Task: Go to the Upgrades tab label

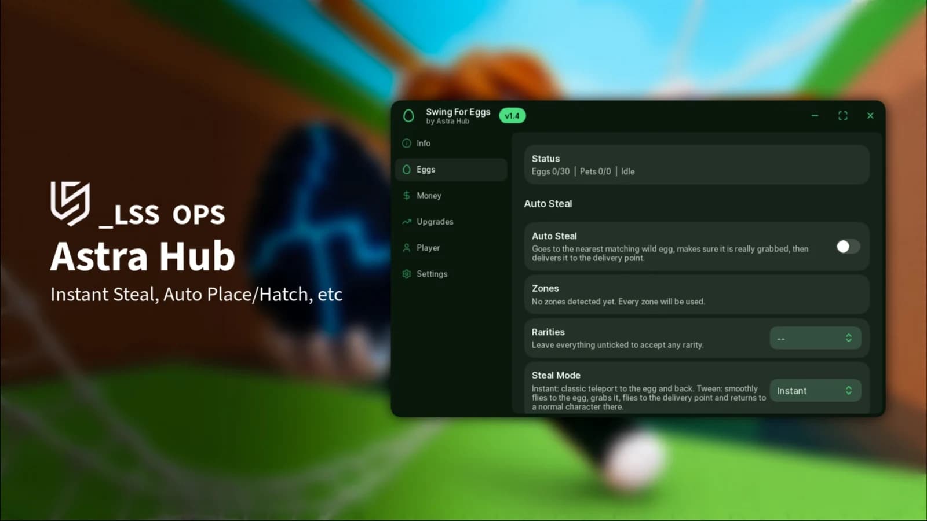Action: click(x=435, y=222)
